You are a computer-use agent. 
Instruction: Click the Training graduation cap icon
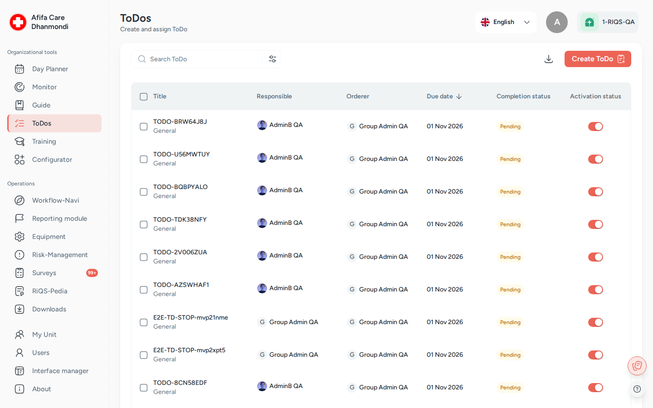coord(19,141)
